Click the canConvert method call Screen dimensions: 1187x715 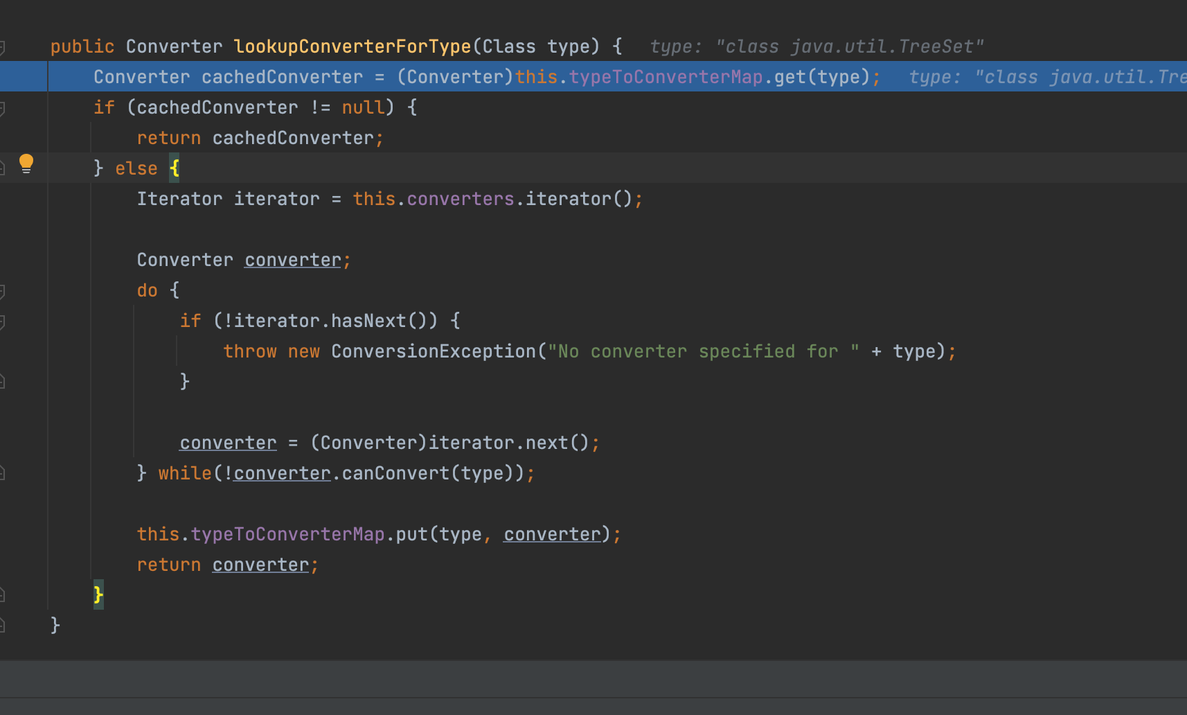tap(395, 473)
